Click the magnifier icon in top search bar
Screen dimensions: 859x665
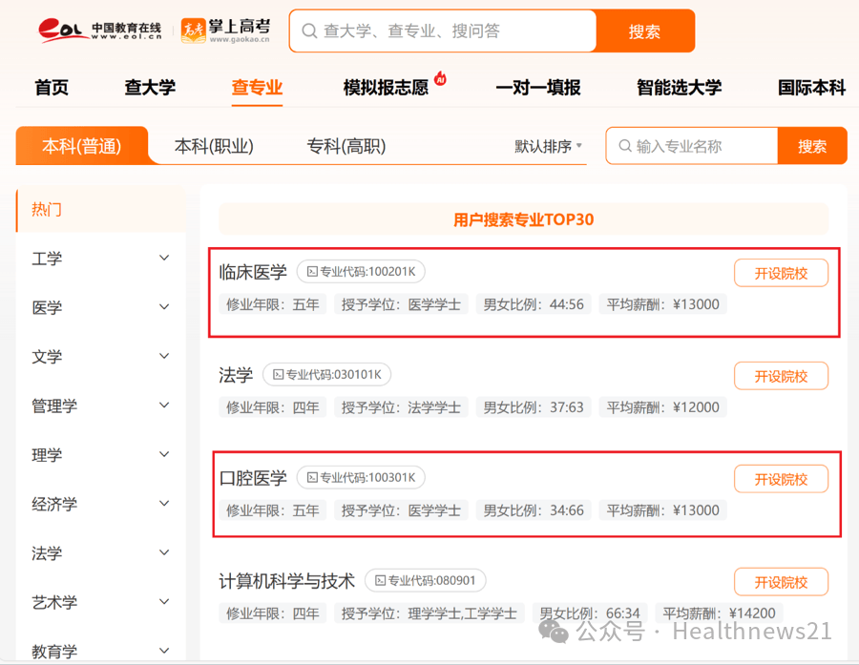pos(309,31)
